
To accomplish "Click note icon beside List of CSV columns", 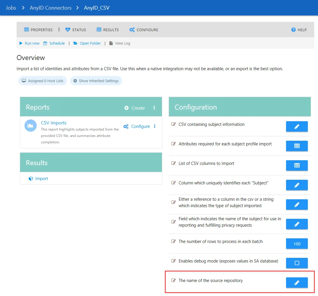I will tap(173, 163).
